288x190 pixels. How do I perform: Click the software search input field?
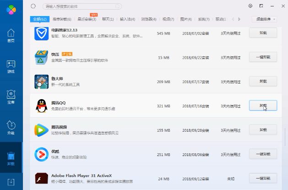point(82,6)
